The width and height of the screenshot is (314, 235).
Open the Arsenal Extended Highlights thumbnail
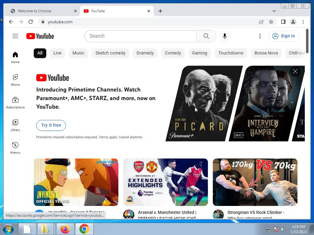[165, 182]
